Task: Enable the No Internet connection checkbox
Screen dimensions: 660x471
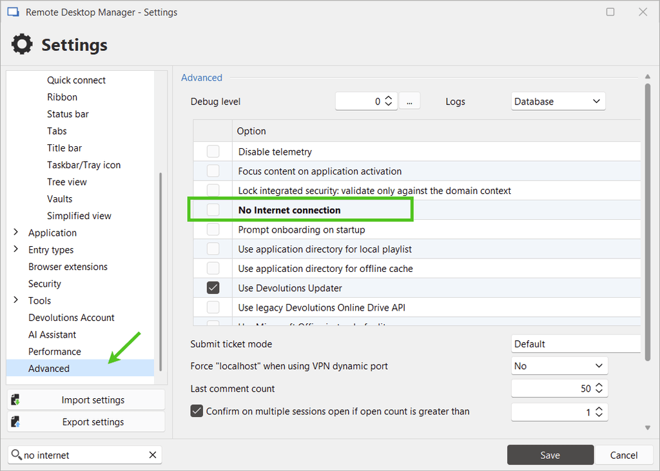Action: pyautogui.click(x=213, y=210)
